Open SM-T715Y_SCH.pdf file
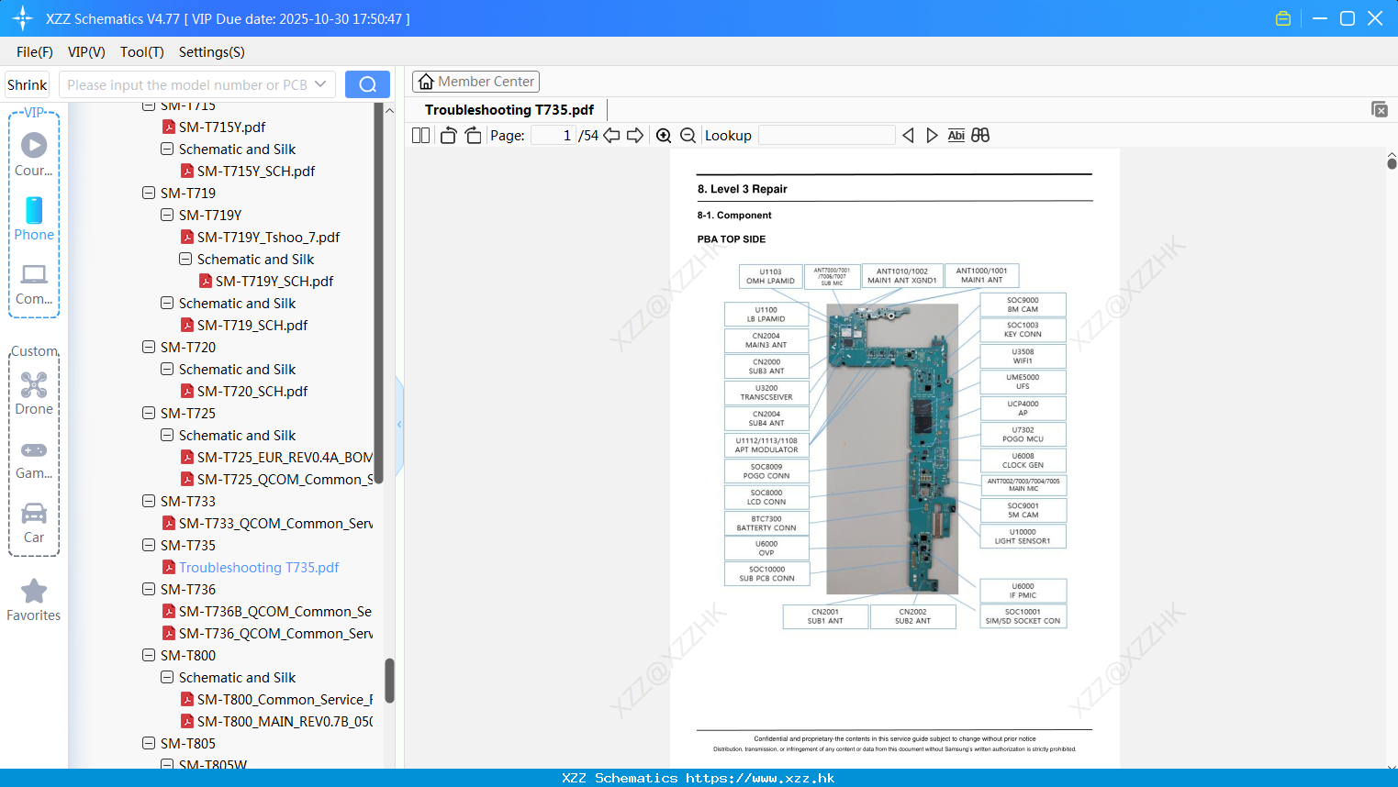This screenshot has height=787, width=1398. [x=256, y=171]
